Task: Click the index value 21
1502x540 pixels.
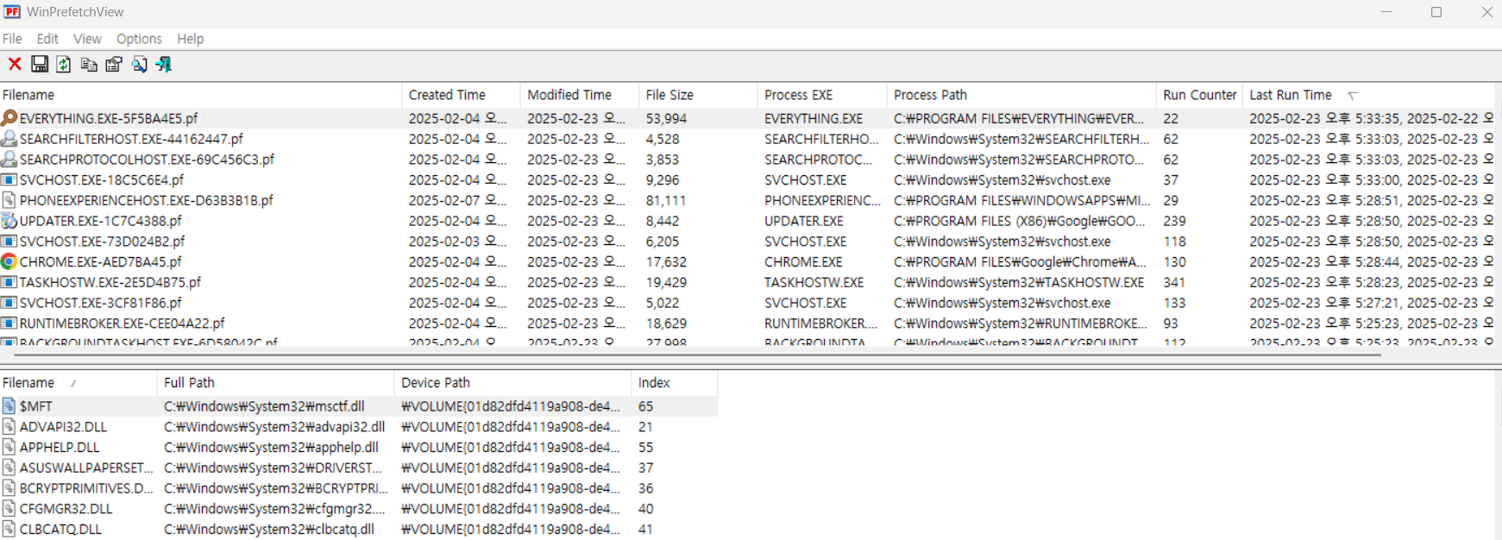Action: pos(645,427)
